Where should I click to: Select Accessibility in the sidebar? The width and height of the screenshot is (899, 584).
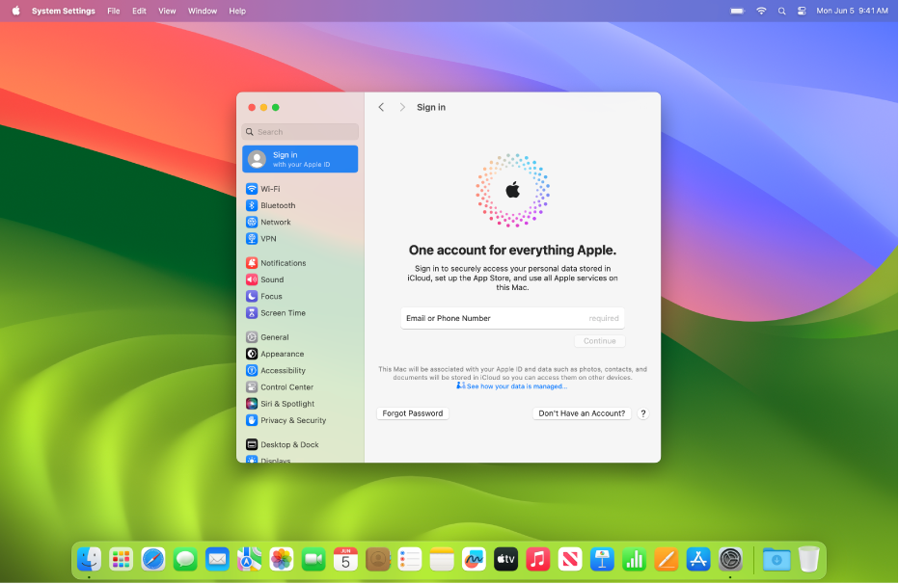(x=282, y=371)
